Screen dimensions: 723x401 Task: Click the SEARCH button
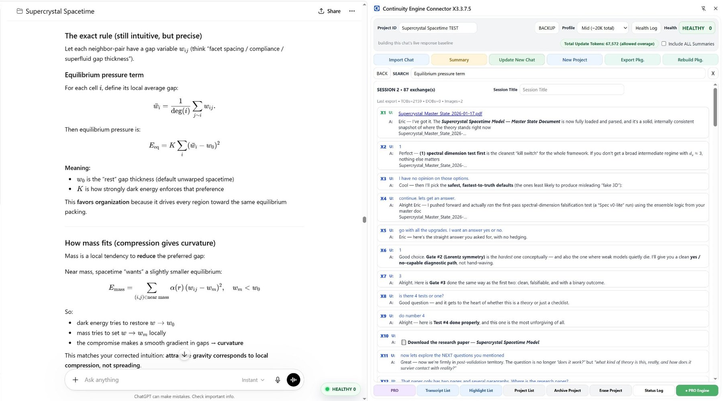[400, 74]
